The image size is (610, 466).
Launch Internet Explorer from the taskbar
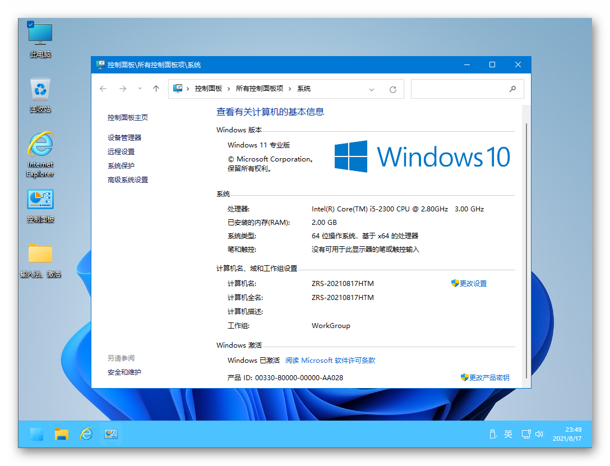click(x=86, y=434)
